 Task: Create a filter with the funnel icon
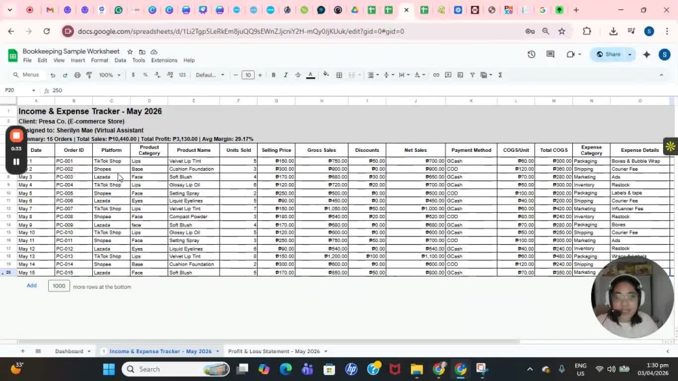[472, 75]
